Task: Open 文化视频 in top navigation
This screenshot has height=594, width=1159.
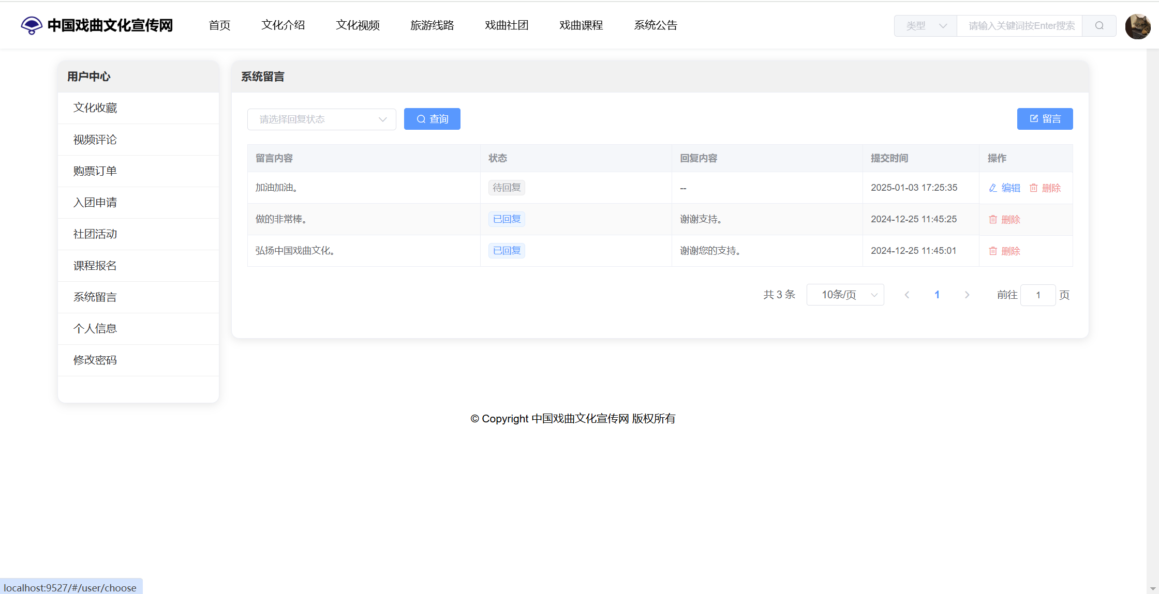Action: click(358, 25)
